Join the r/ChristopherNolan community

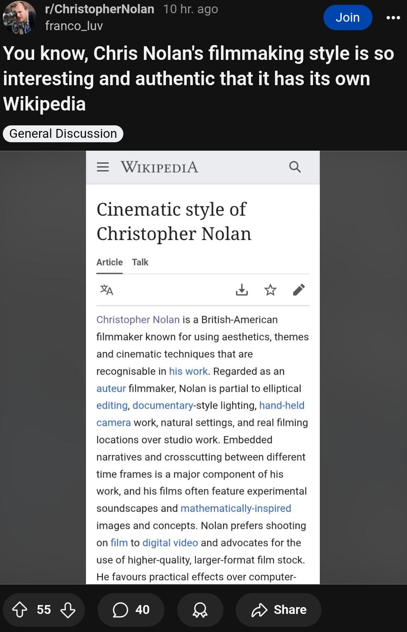click(x=348, y=17)
